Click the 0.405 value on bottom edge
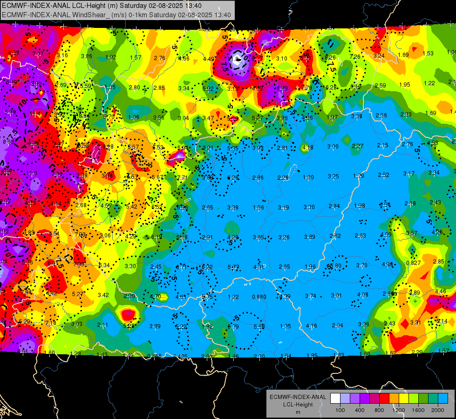 coord(180,356)
